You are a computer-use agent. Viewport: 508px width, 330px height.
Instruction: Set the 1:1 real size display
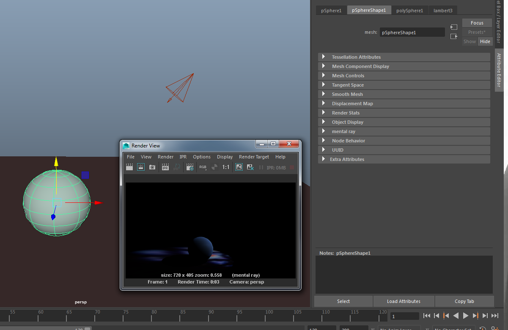pyautogui.click(x=226, y=167)
